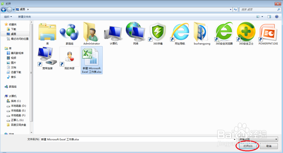Open 百度云同步盘 in sidebar
283x153 pixels.
click(x=18, y=125)
